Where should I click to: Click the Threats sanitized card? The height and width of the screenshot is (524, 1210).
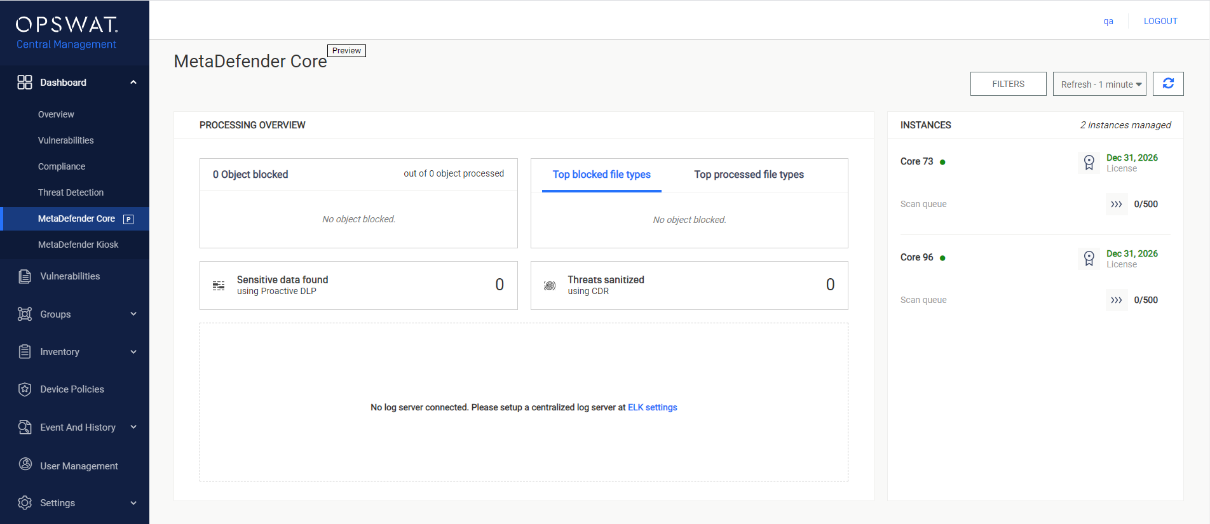pyautogui.click(x=690, y=286)
